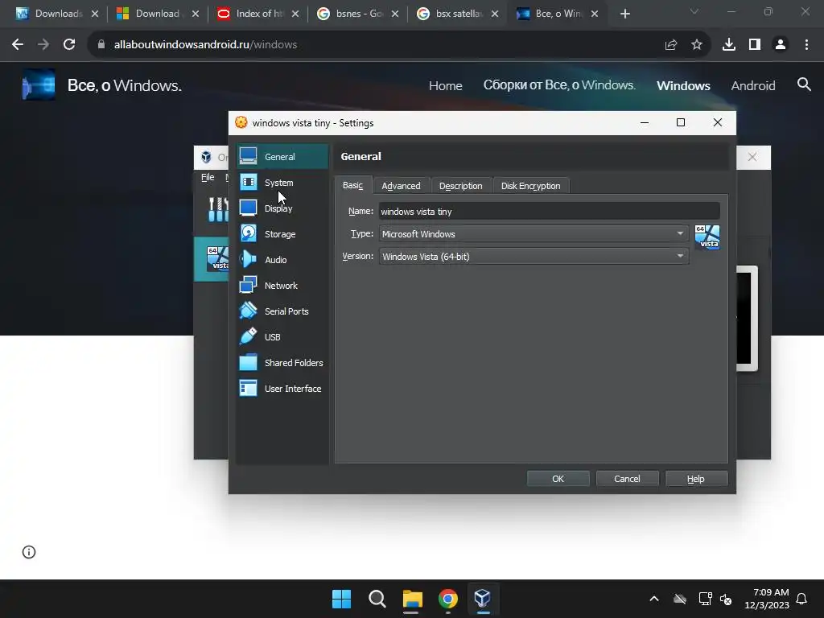
Task: Open the User Interface category icon
Action: tap(248, 388)
